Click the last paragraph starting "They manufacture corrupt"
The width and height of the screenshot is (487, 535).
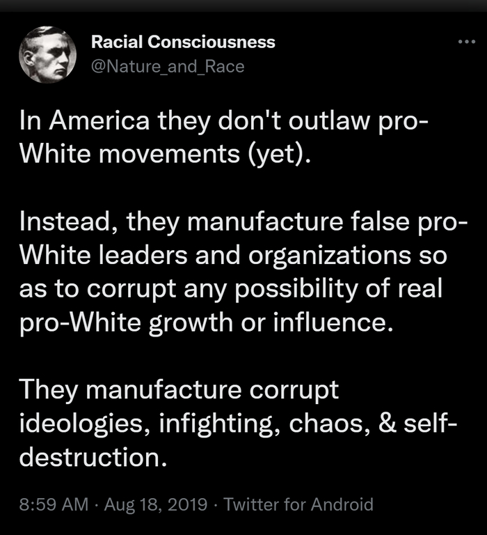230,424
